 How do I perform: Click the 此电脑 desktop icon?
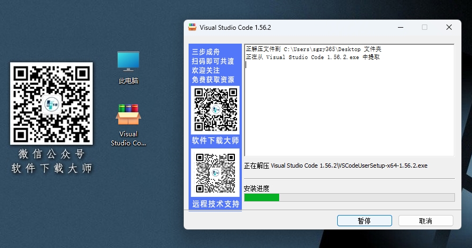pos(128,68)
